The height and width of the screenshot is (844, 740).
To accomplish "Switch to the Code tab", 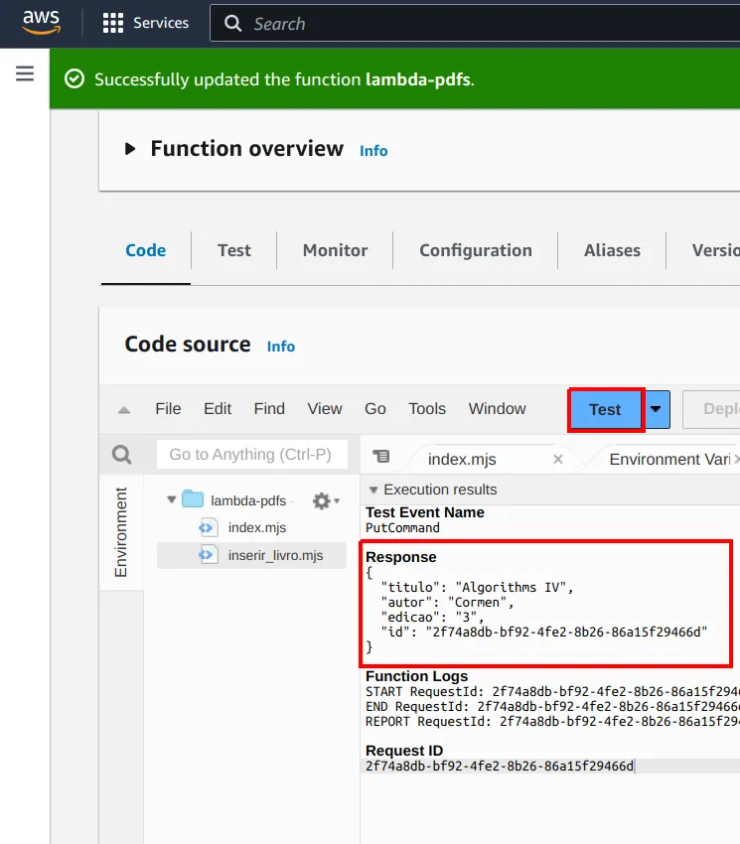I will click(145, 250).
